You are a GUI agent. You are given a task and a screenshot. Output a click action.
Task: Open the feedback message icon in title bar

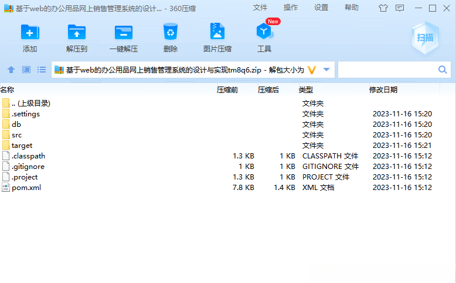(x=400, y=8)
